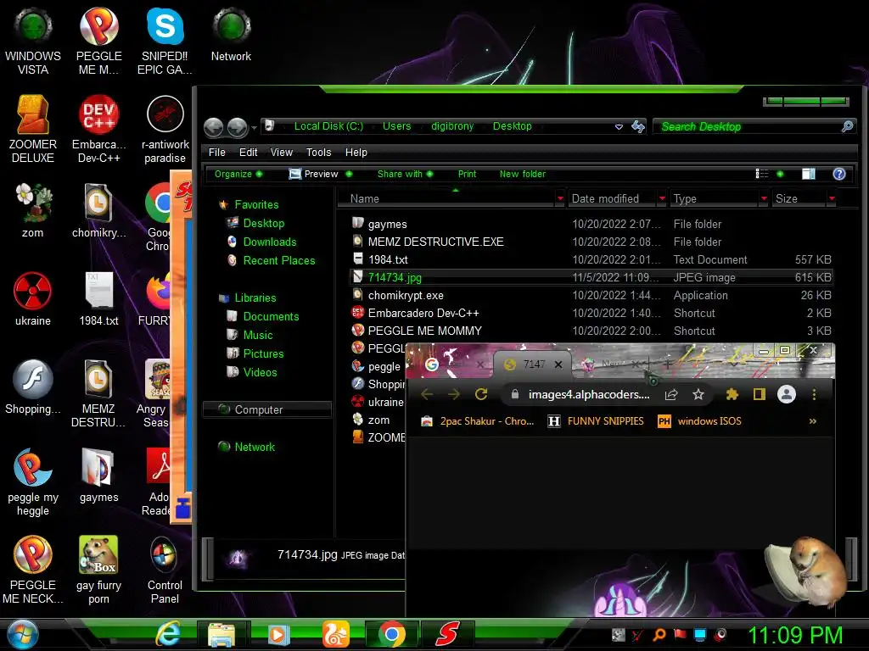The image size is (869, 651).
Task: Open the Change view dropdown arrow
Action: 780,174
